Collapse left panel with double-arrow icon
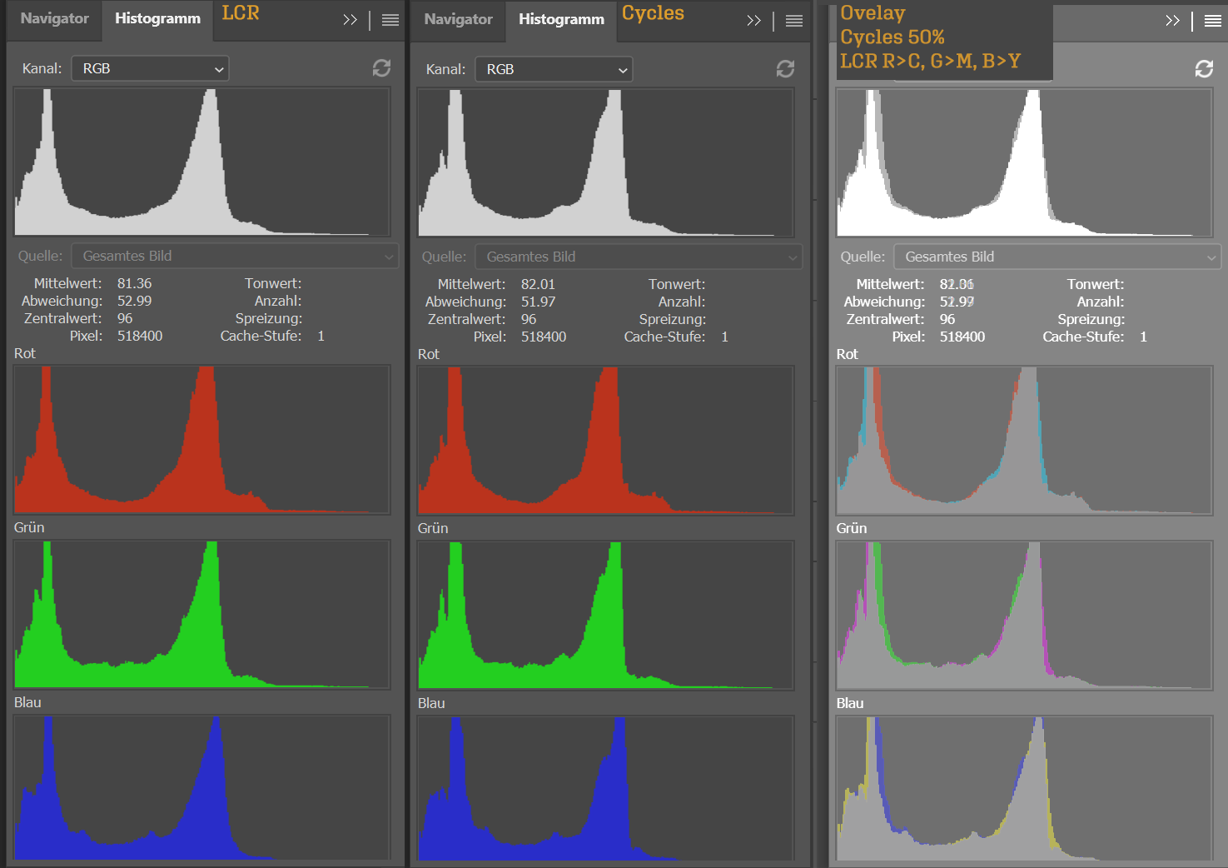 point(350,20)
